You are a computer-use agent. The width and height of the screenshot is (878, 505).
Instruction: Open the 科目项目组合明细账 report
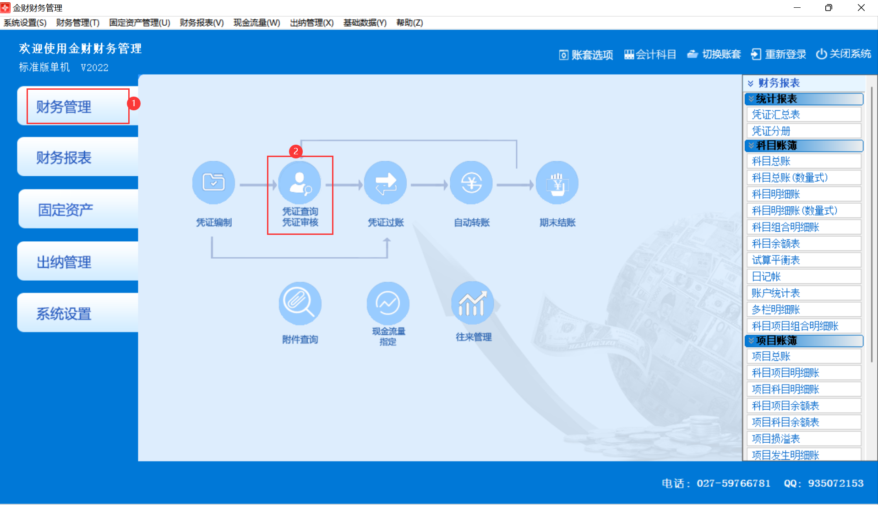804,326
